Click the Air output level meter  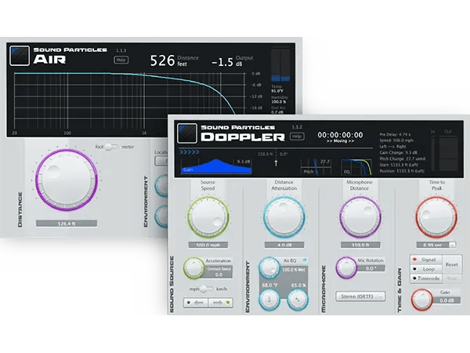[280, 65]
